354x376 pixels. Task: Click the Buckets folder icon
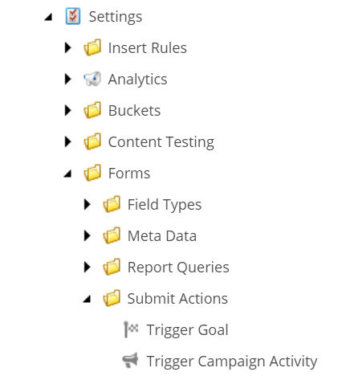[x=92, y=110]
